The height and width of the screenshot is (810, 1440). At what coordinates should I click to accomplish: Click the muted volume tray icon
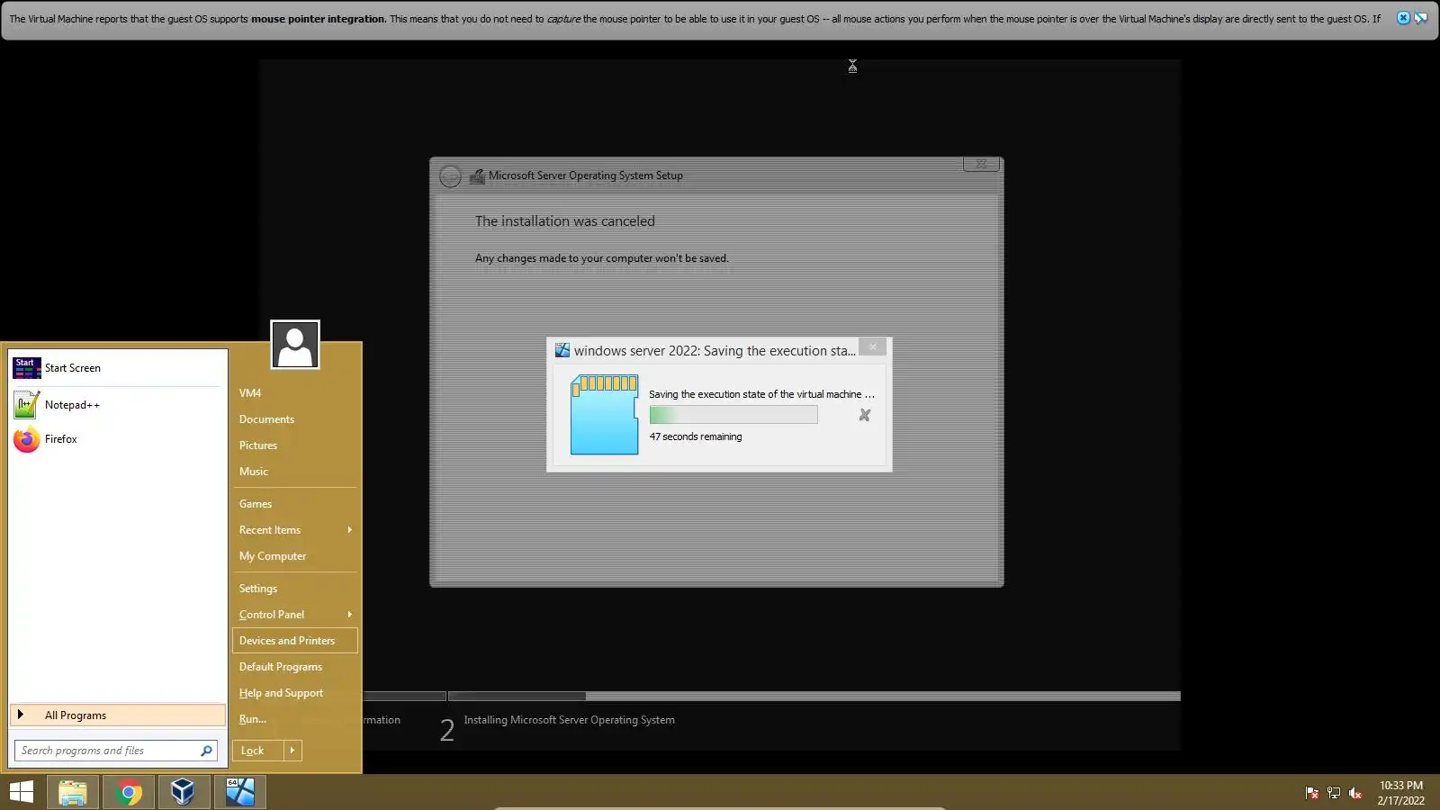[1355, 793]
